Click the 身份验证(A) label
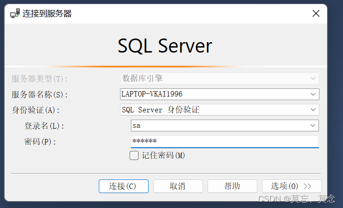 click(35, 110)
